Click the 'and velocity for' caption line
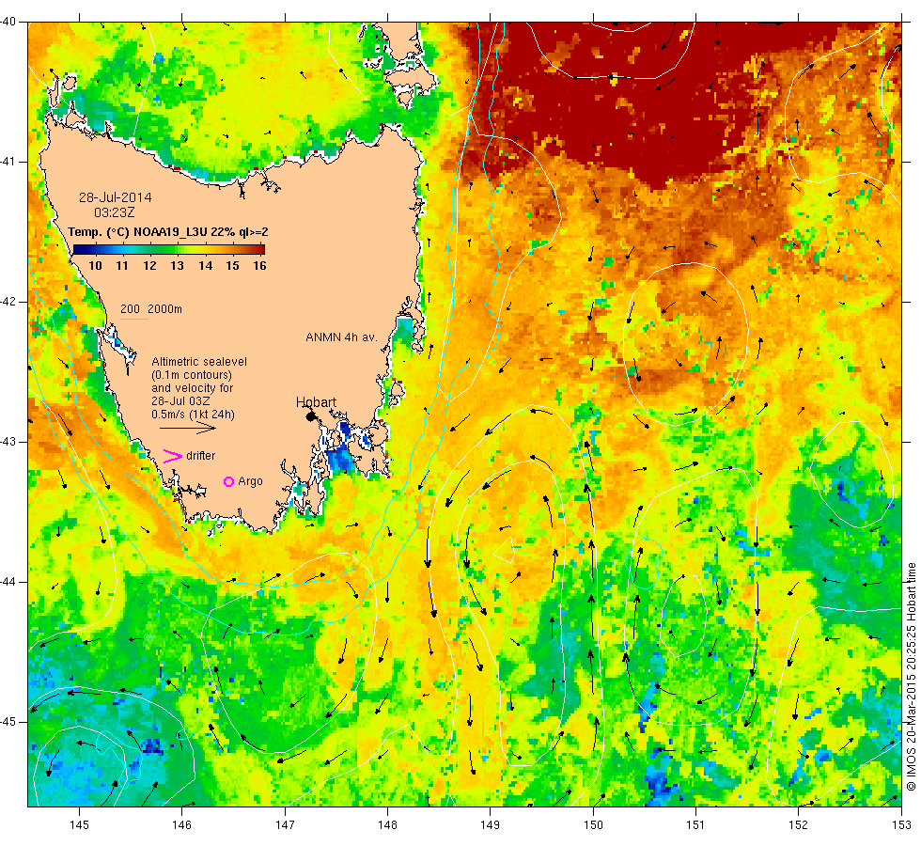Viewport: 921px width, 846px height. click(x=192, y=388)
